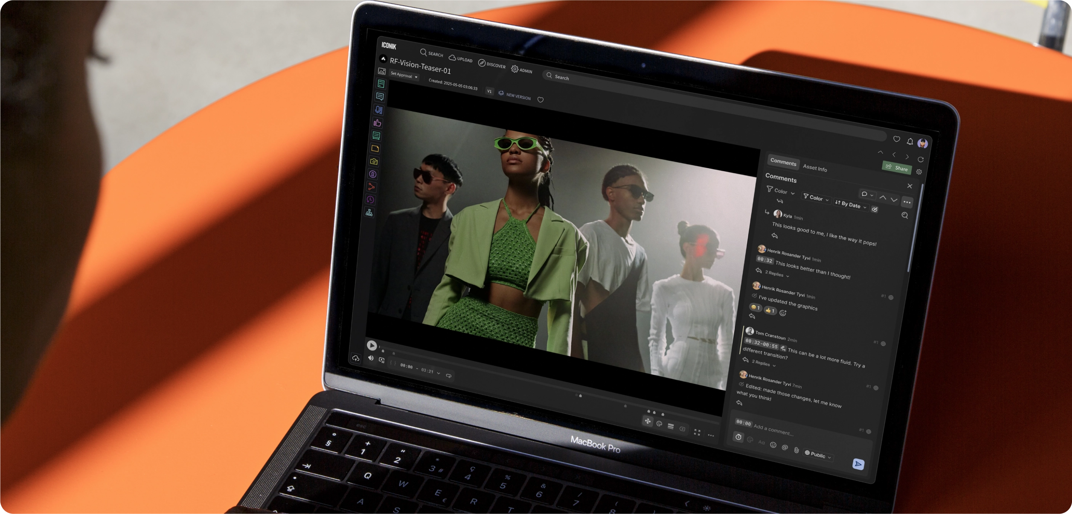Open the Set Approval dropdown
Viewport: 1072px width, 514px height.
pyautogui.click(x=404, y=75)
